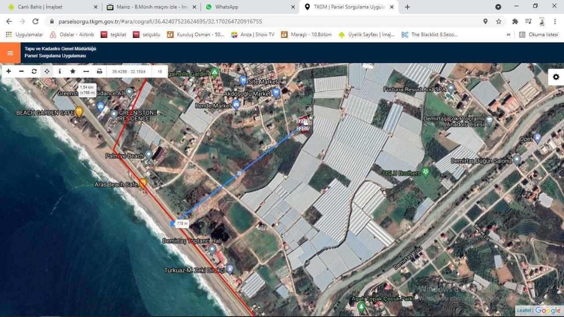Click the GREEN STONE RESIDENCE pin
This screenshot has height=317, width=564.
pos(114,114)
